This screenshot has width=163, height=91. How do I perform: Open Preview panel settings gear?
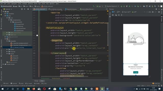(156, 9)
